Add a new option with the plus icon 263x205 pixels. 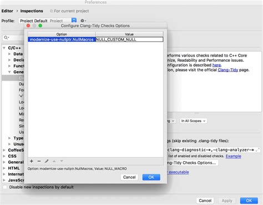tap(32, 161)
